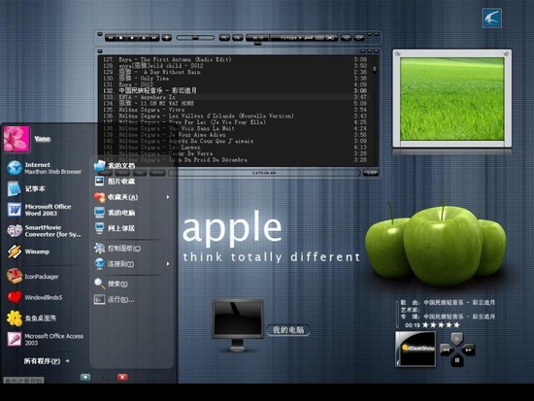The width and height of the screenshot is (534, 401).
Task: Click the 我的电脑 desktop label
Action: [x=288, y=330]
